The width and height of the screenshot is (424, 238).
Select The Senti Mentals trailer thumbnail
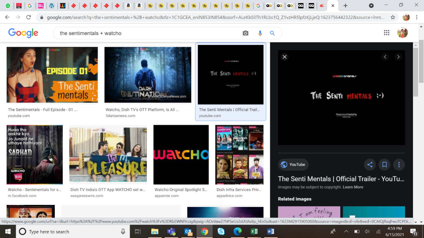pyautogui.click(x=231, y=75)
